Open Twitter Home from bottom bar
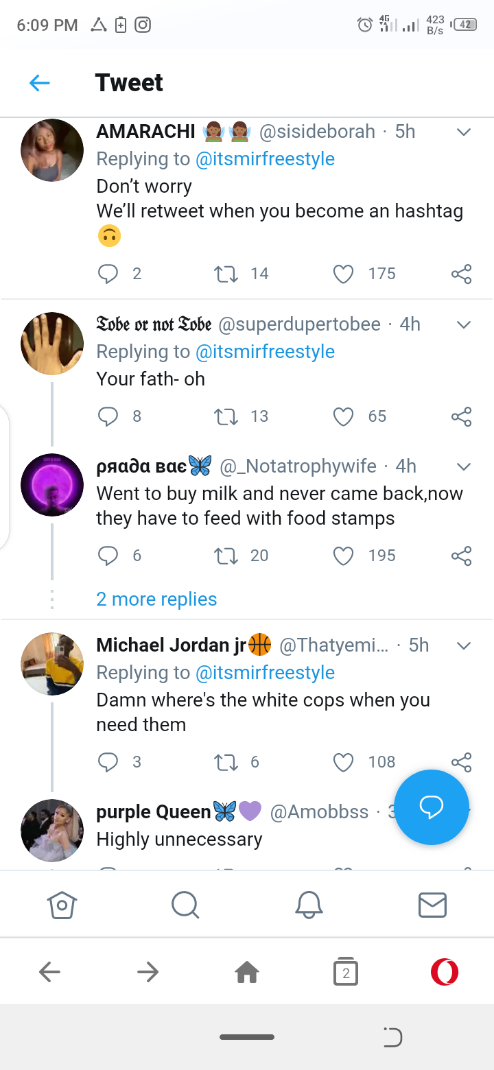The height and width of the screenshot is (1070, 494). [62, 905]
